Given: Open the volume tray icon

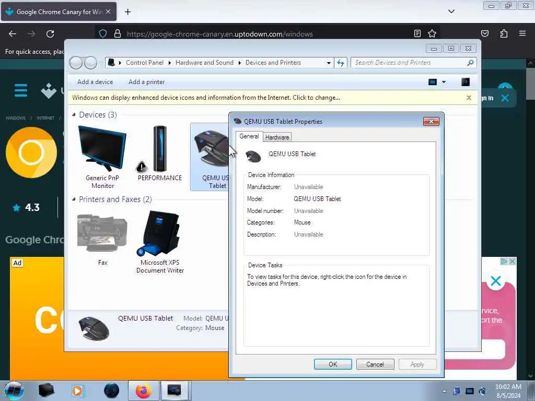Looking at the screenshot, I should pos(482,391).
